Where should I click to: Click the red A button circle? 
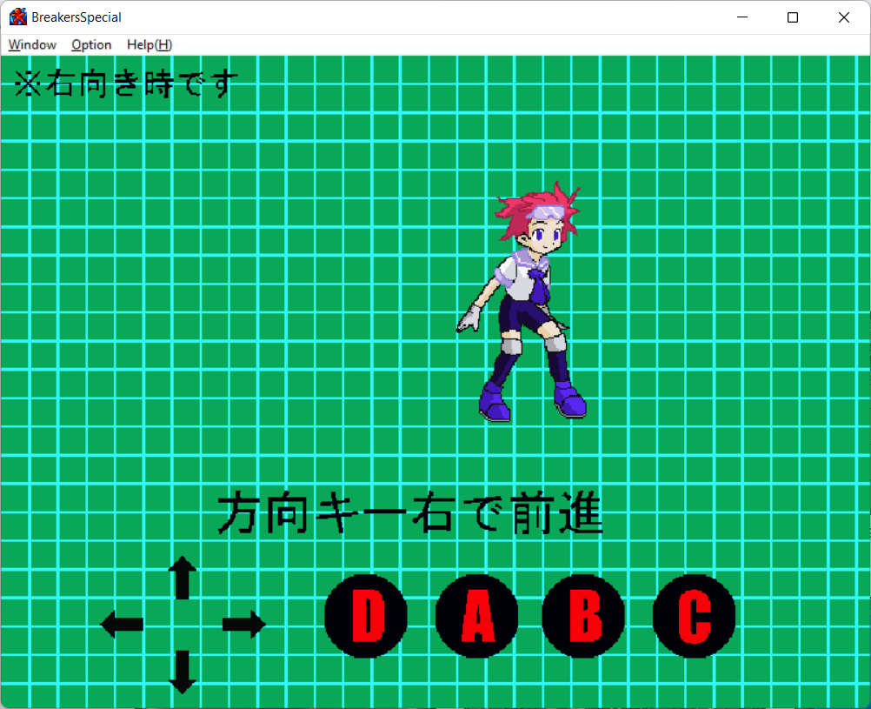476,616
